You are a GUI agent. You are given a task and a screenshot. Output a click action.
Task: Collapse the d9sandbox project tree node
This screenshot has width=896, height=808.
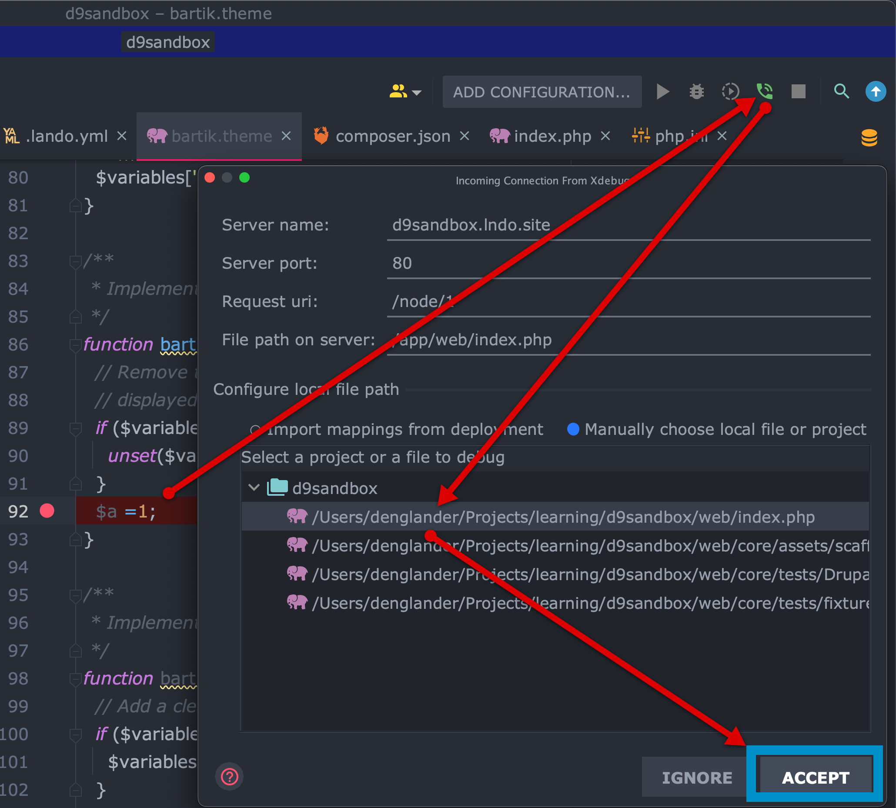click(254, 487)
